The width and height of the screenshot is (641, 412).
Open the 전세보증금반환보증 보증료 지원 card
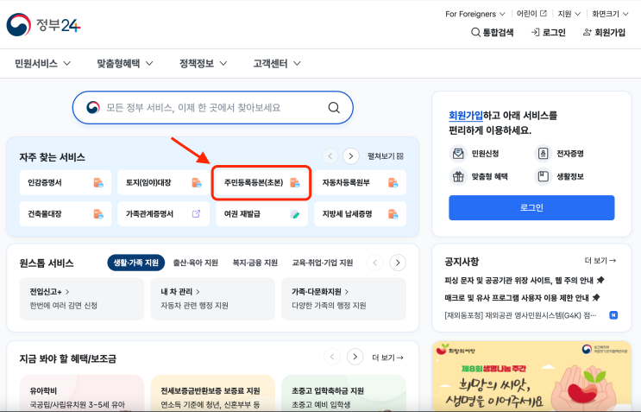(212, 393)
